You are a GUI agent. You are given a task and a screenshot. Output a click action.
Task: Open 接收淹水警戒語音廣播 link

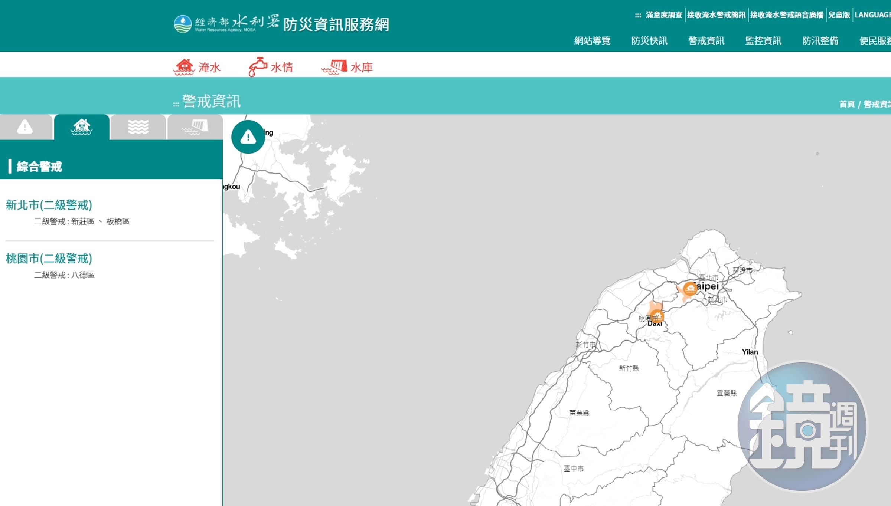[787, 15]
